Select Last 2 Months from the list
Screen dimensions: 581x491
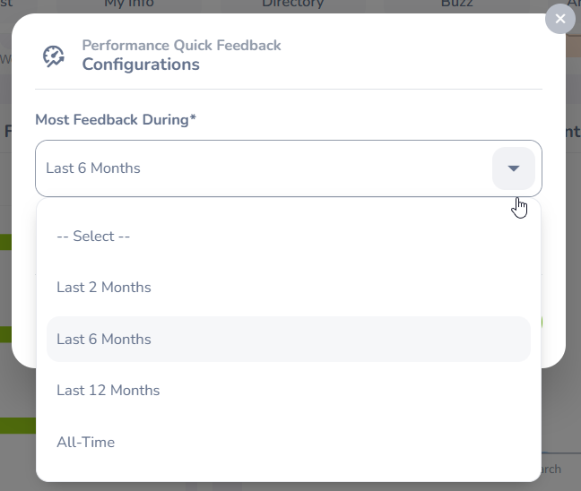click(x=104, y=288)
